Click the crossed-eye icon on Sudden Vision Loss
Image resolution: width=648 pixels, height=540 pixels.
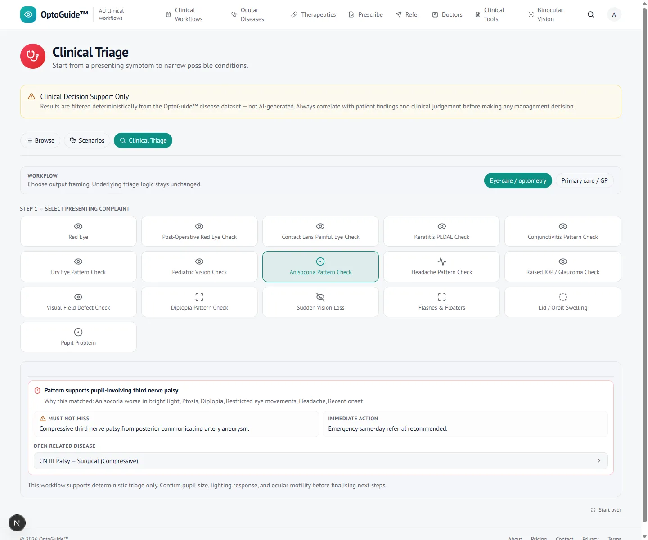[x=320, y=297]
